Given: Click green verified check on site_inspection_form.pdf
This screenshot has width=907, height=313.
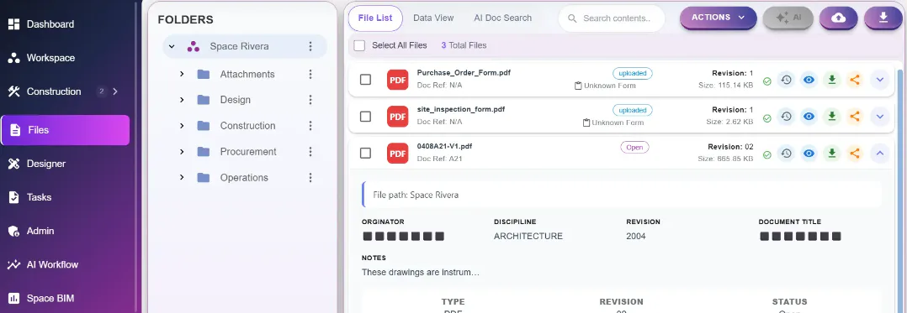Looking at the screenshot, I should (x=767, y=118).
